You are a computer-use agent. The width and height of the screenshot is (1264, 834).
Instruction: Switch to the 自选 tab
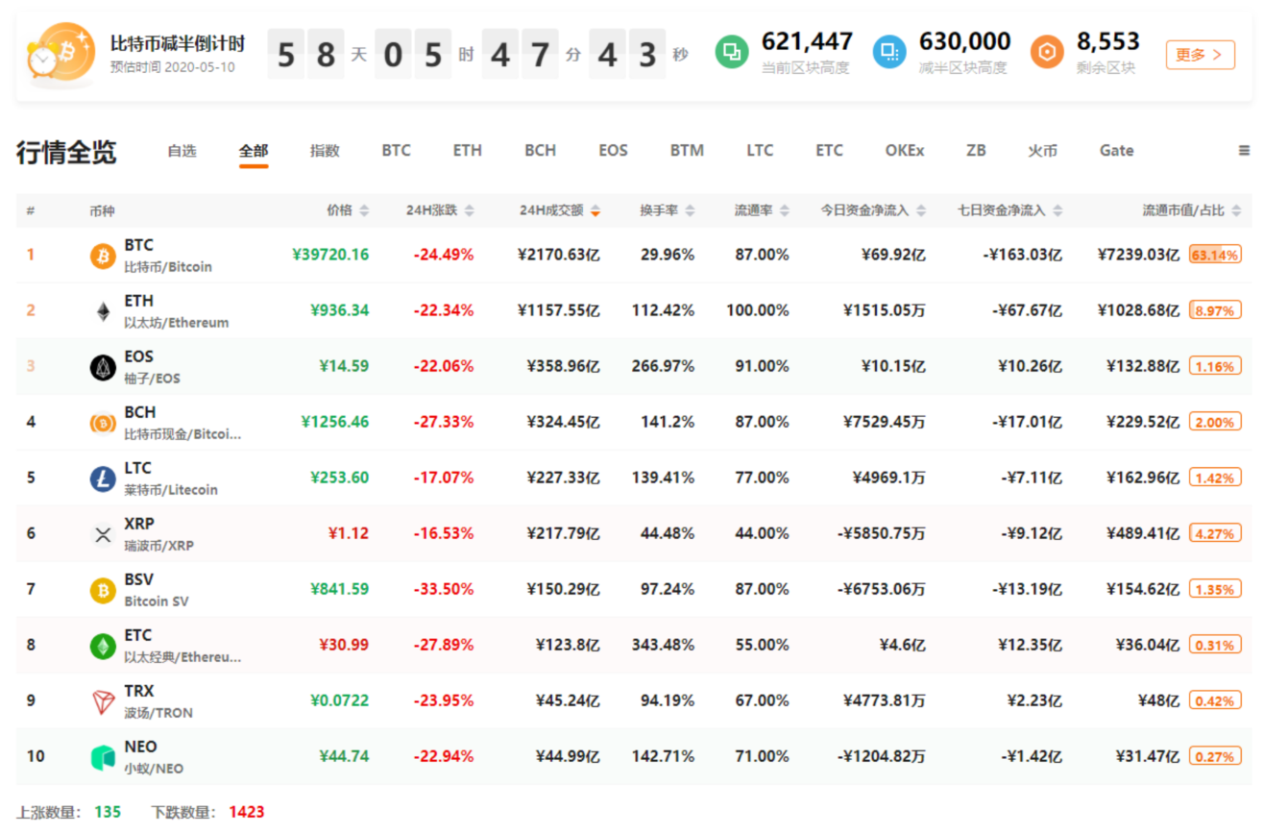click(182, 151)
